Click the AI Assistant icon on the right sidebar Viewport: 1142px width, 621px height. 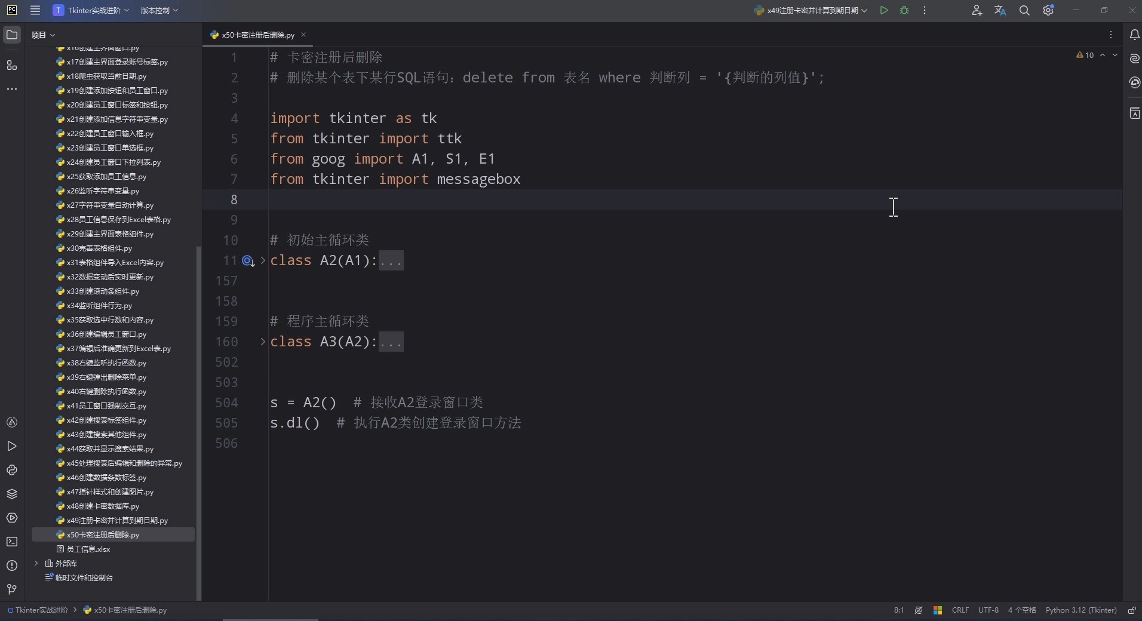coord(1134,59)
